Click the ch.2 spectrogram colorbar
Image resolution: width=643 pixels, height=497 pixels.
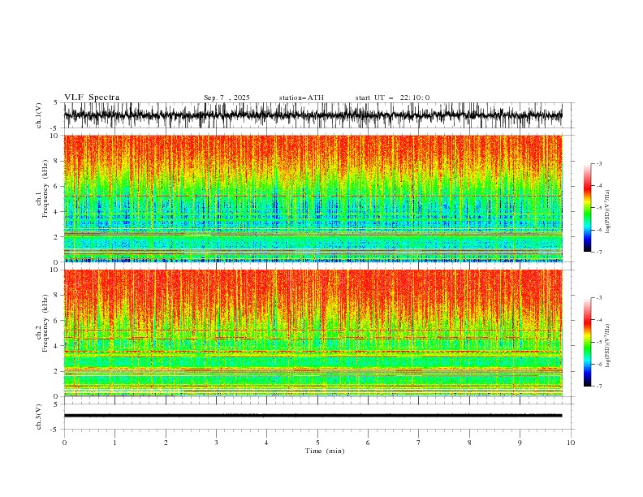tap(587, 342)
